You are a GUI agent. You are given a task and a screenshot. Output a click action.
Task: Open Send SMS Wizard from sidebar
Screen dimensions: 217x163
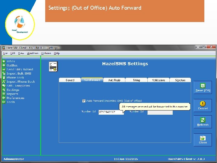20,69
